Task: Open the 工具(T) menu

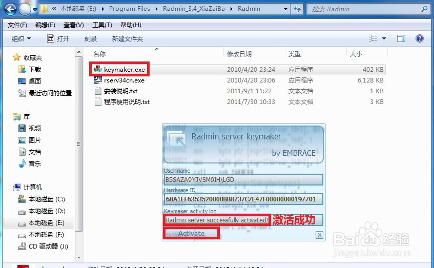Action: click(x=102, y=25)
